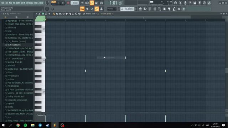This screenshot has width=228, height=128.
Task: Click the arrow before the pattern name
Action: [119, 9]
